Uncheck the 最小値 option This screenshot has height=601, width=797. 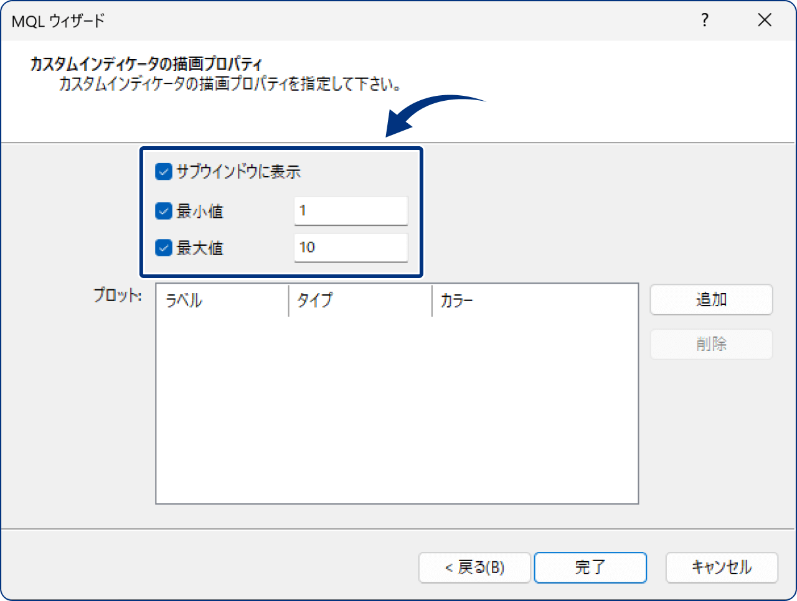tap(163, 211)
